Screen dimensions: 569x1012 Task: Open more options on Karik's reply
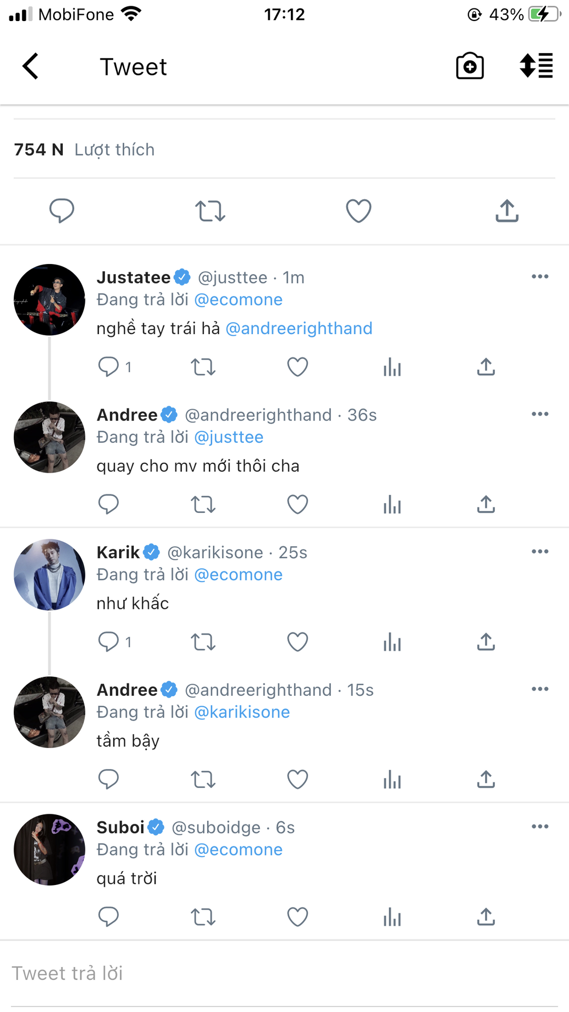540,552
